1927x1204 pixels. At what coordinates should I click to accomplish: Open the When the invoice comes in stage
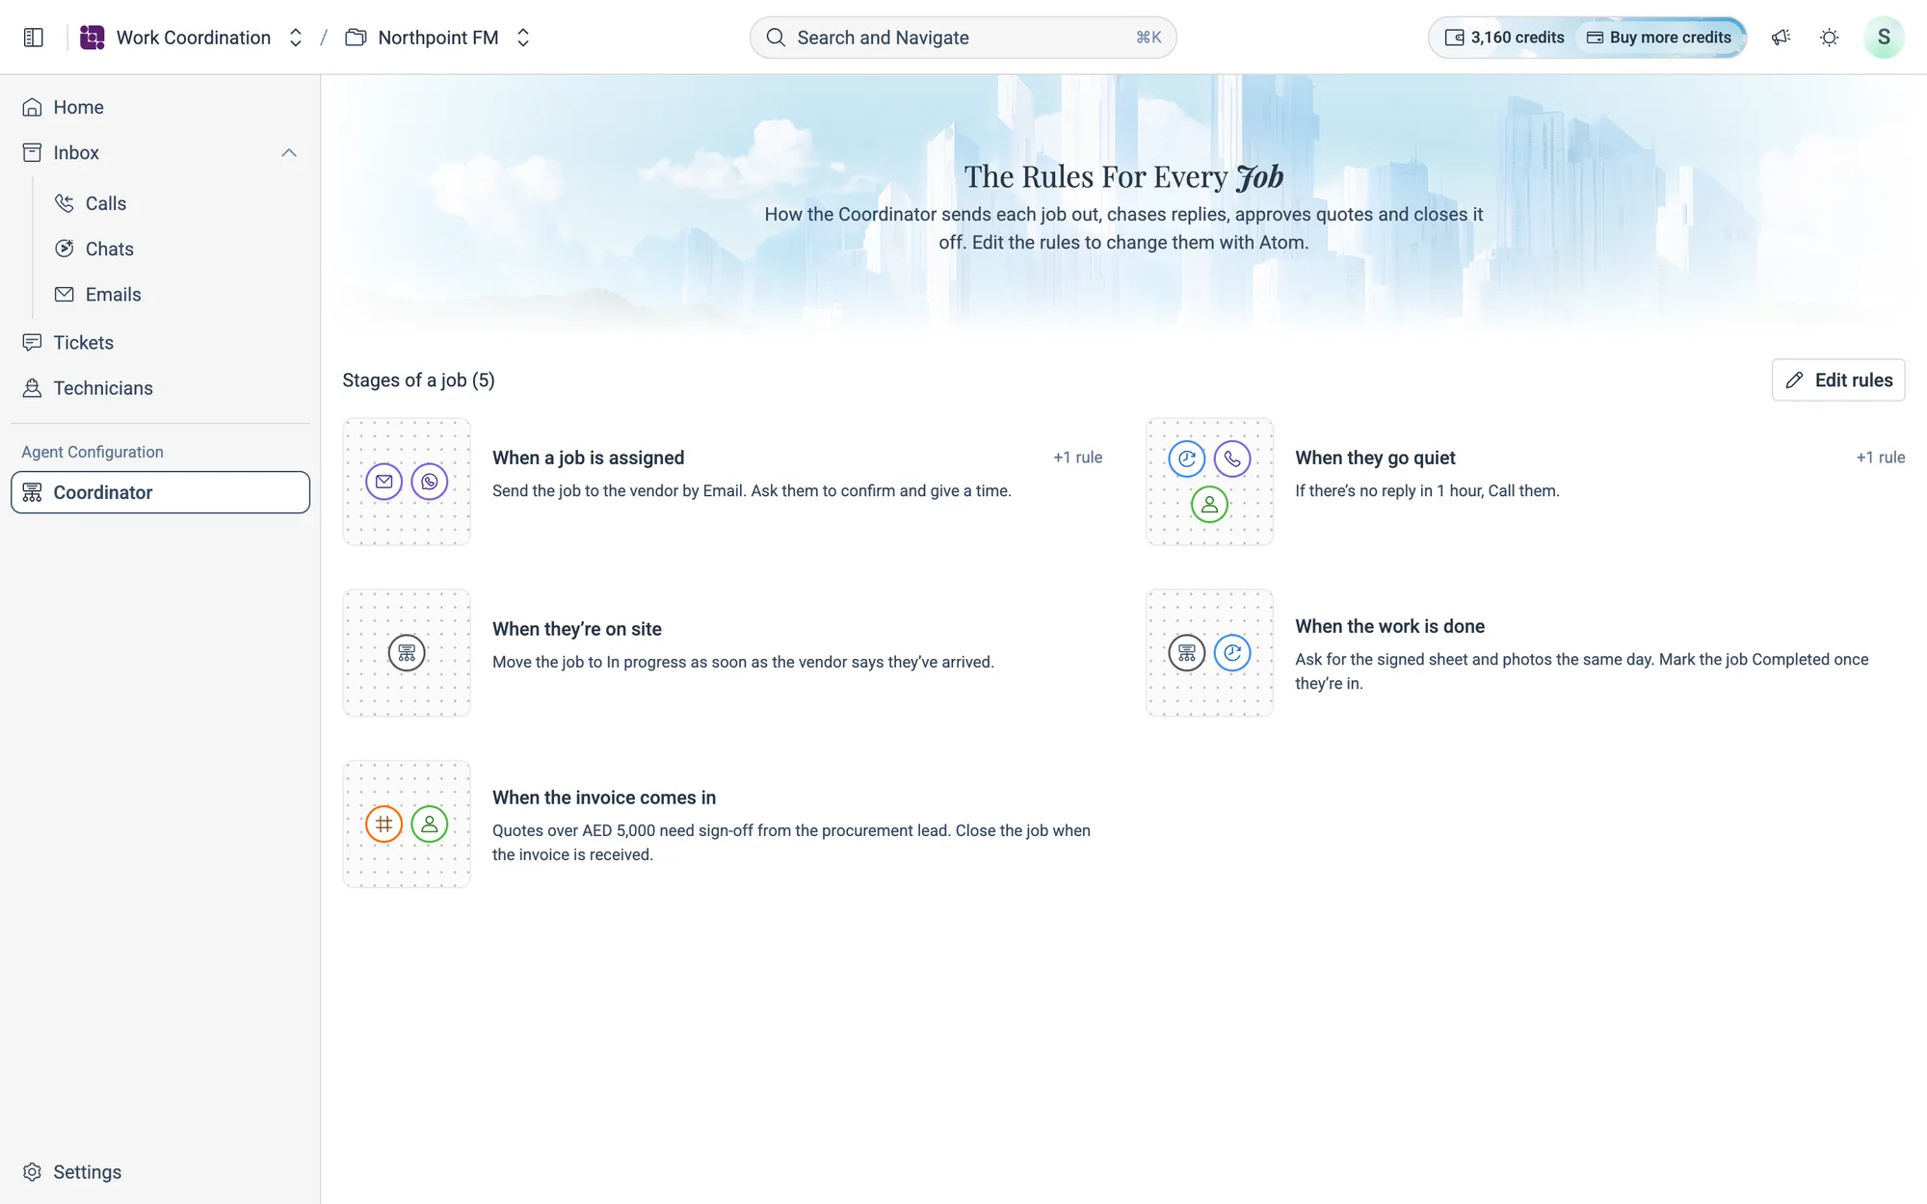pos(723,824)
